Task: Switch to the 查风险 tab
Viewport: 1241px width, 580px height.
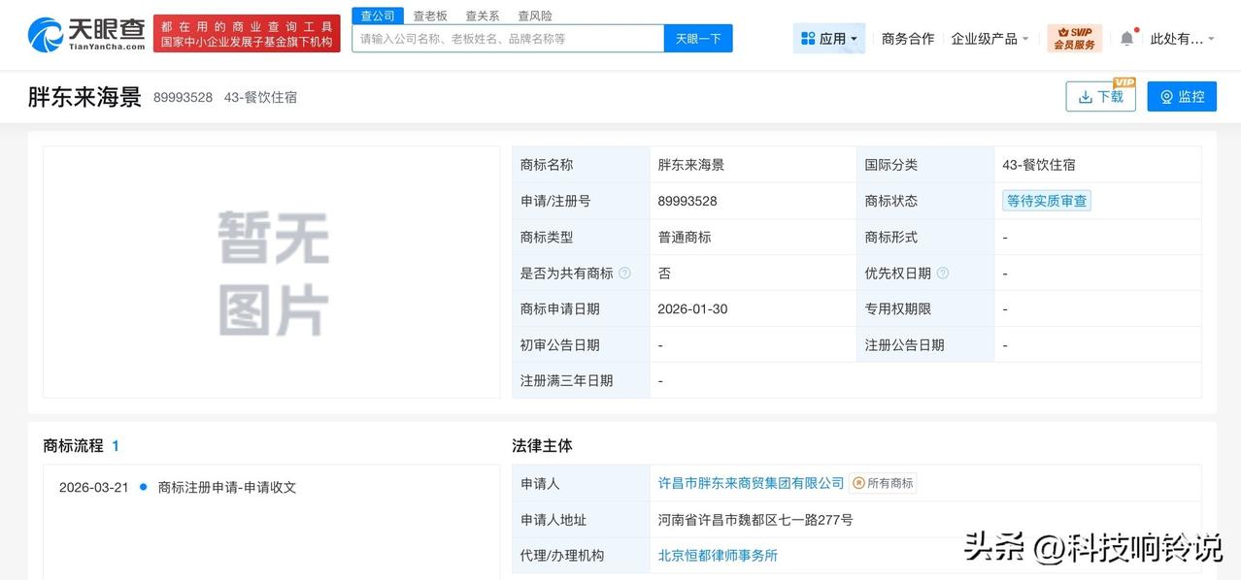Action: [x=534, y=15]
